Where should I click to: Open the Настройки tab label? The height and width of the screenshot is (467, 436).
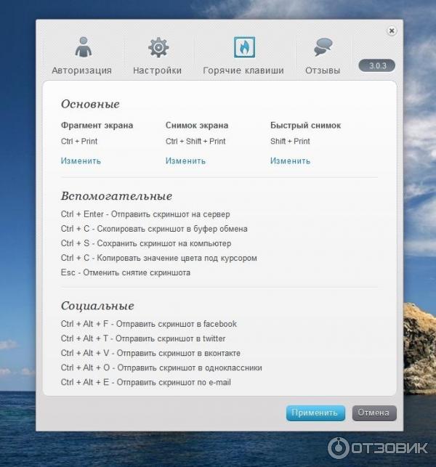coord(157,70)
